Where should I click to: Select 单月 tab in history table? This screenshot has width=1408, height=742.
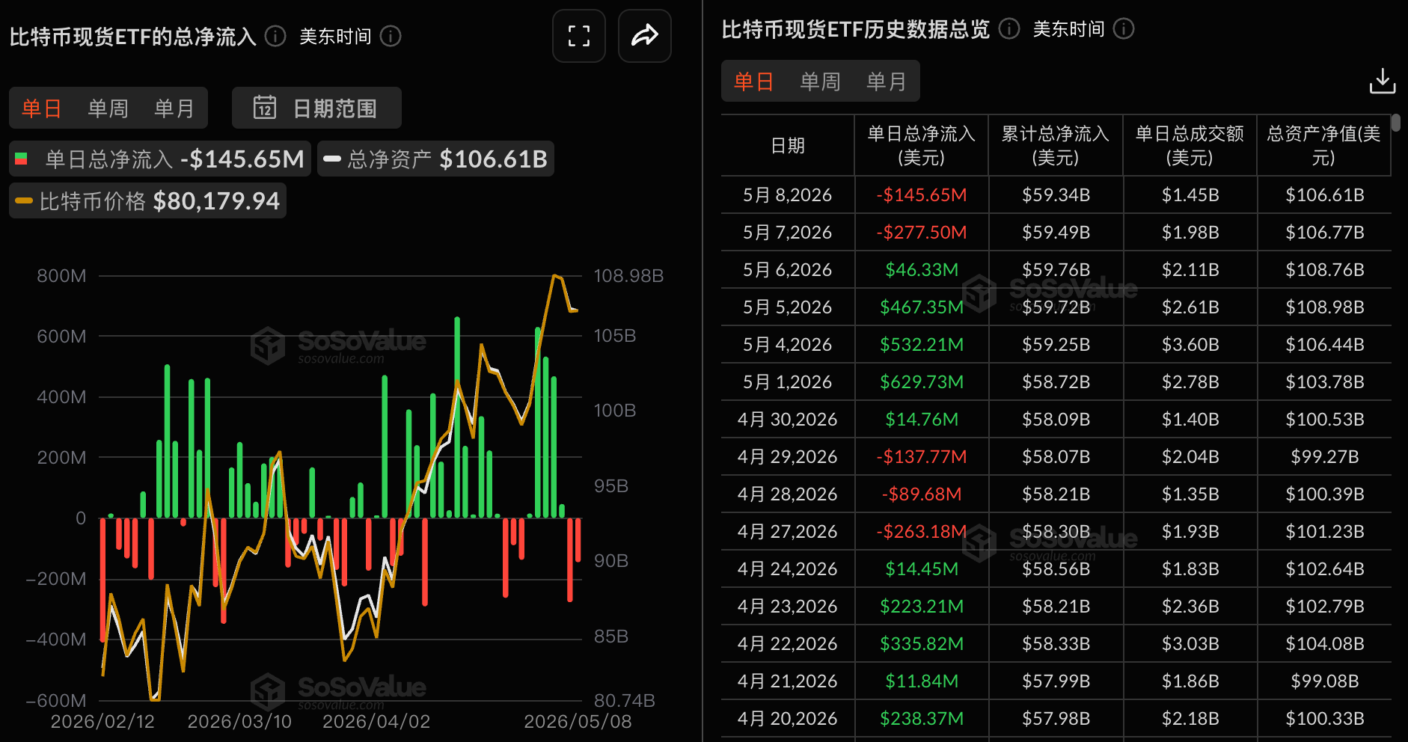[886, 81]
